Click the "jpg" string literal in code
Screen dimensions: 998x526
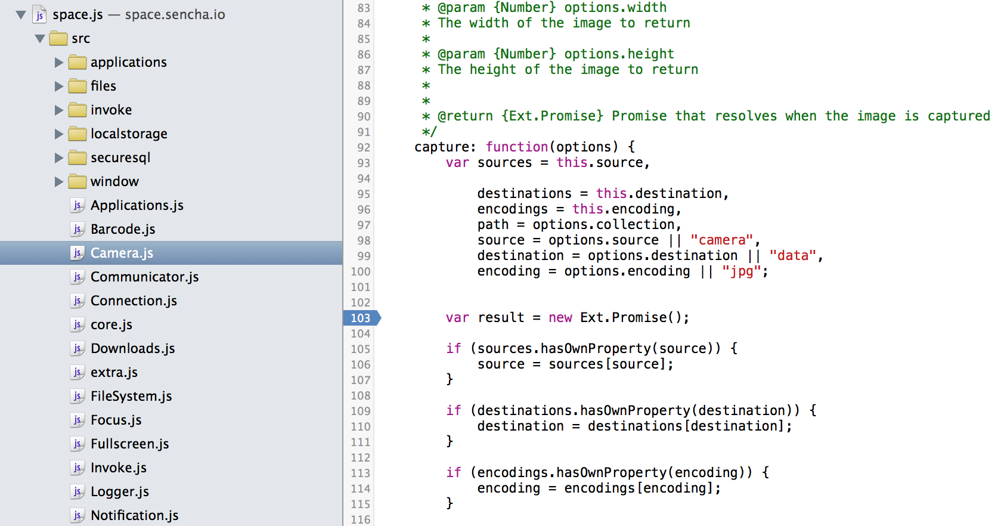coord(742,271)
